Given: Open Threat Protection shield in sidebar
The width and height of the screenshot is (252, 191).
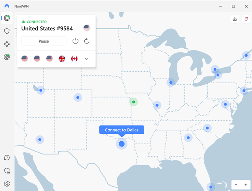Looking at the screenshot, I should point(7,31).
